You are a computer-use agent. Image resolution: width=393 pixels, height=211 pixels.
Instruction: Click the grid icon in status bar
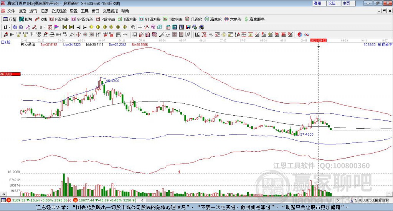(3, 200)
